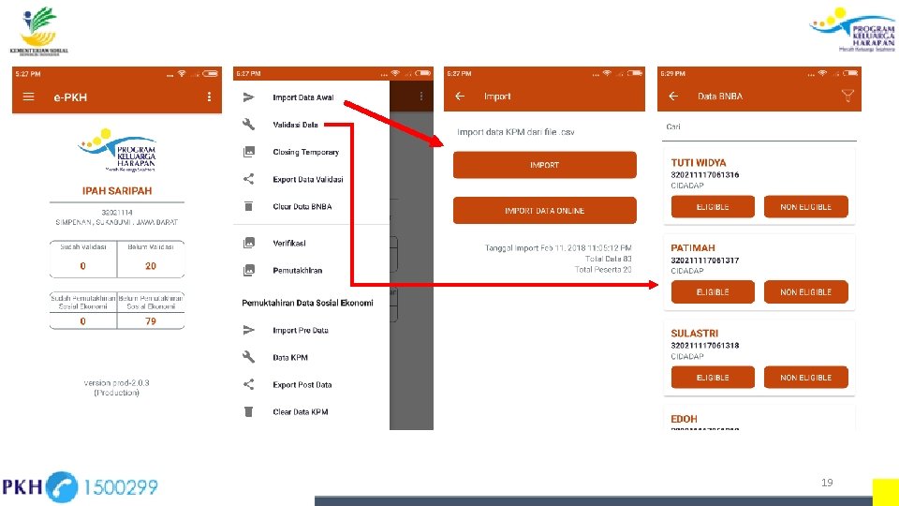Click ID number 320211117061317
This screenshot has width=899, height=506.
point(704,260)
